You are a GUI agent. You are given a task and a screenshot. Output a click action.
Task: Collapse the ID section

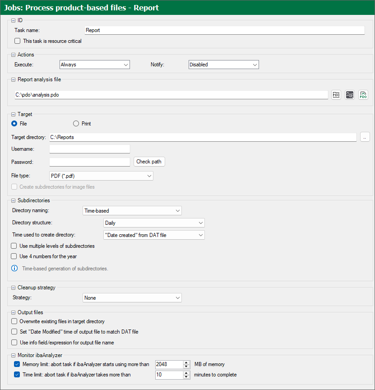[14, 21]
